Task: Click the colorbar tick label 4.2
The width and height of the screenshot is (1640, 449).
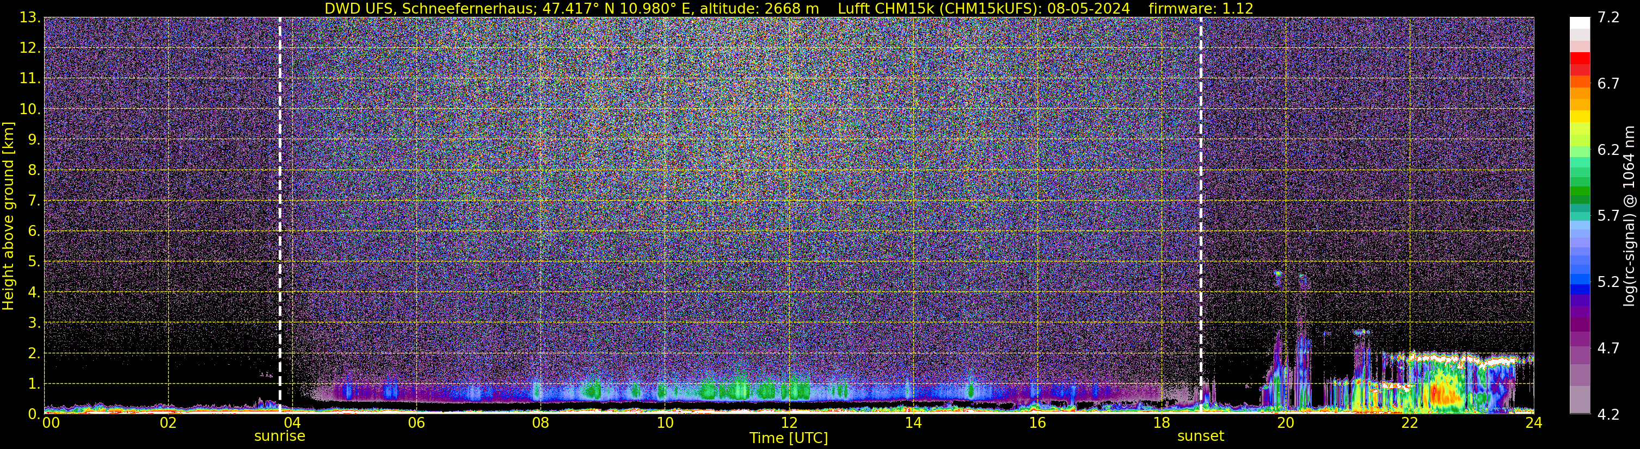Action: pos(1608,414)
